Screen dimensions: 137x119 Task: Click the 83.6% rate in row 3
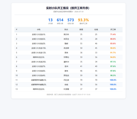click(x=113, y=43)
